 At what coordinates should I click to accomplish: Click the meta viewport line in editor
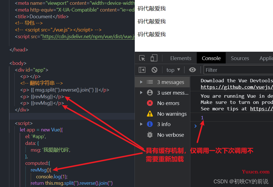[75, 3]
